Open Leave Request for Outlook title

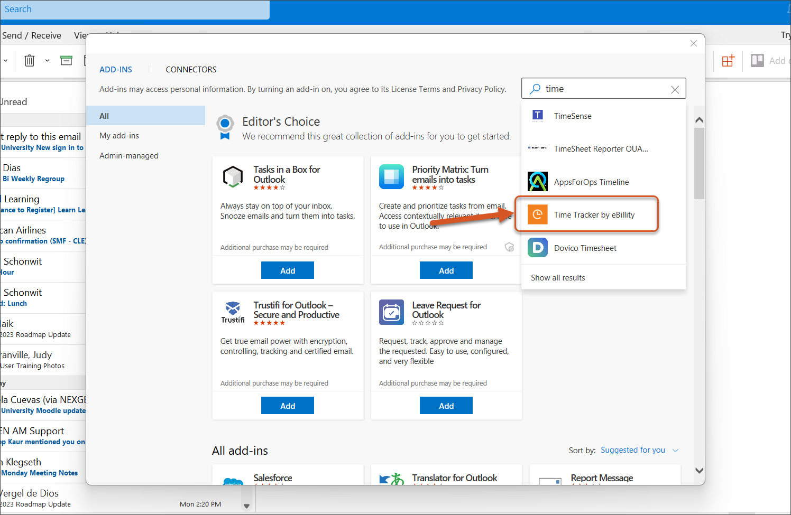(446, 310)
